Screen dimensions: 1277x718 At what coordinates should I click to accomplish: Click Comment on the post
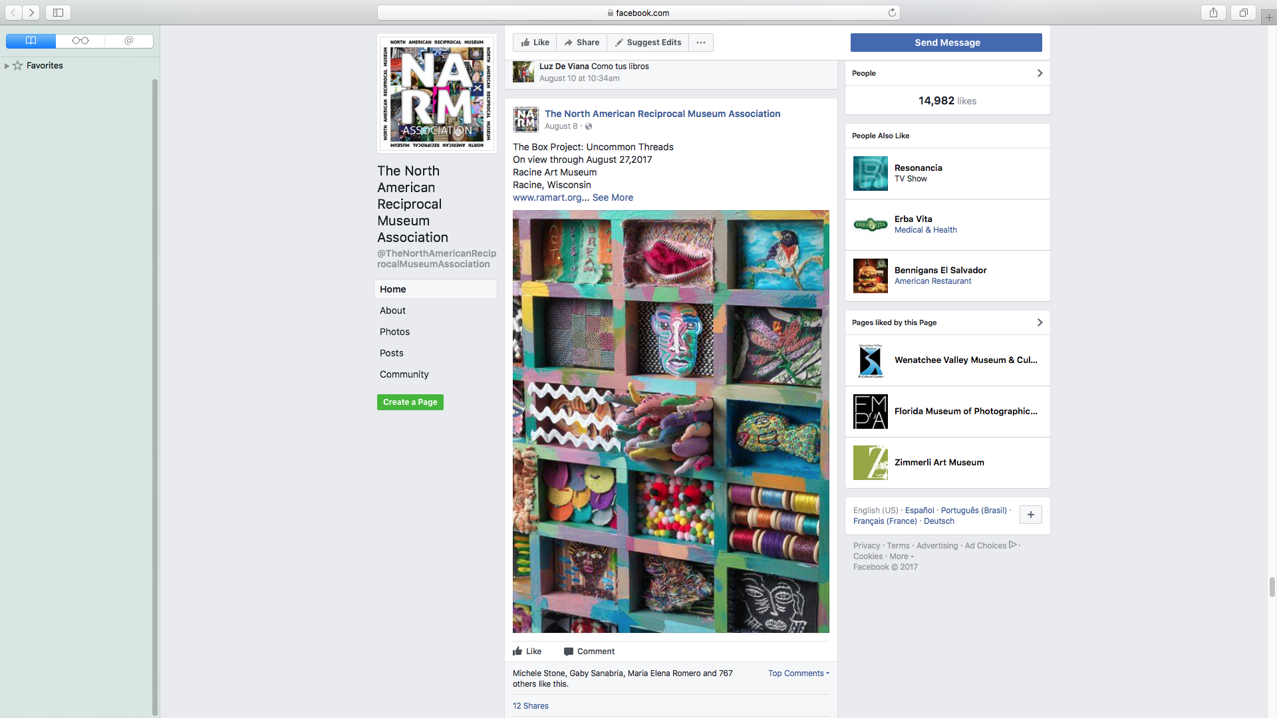coord(589,652)
